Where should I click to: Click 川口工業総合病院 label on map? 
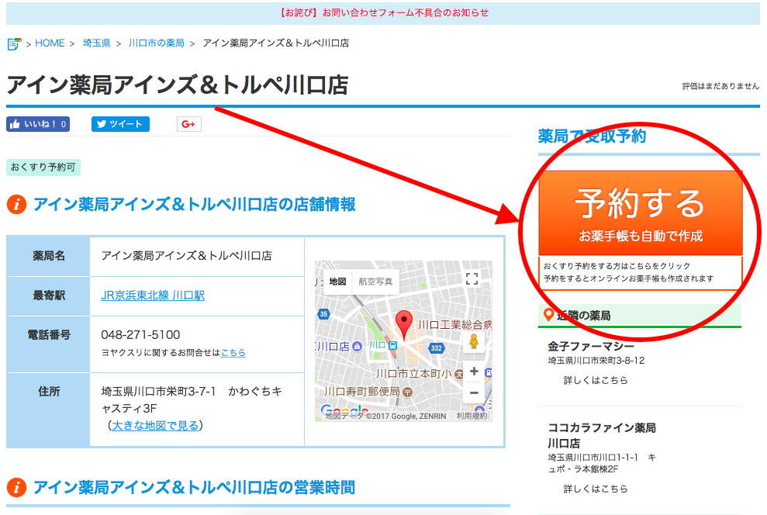(454, 325)
